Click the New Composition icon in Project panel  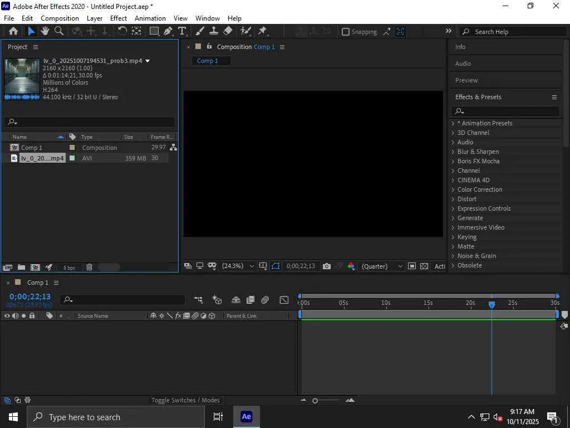tap(35, 267)
